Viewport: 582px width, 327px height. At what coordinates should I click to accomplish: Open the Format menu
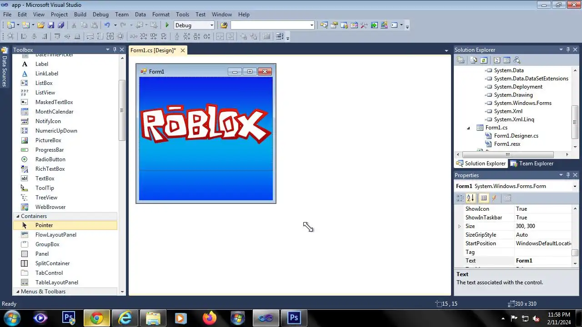(x=161, y=15)
